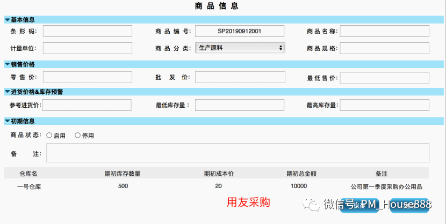Collapse the 初期信息 section triangle
Screen dimensions: 446x224
pos(7,121)
